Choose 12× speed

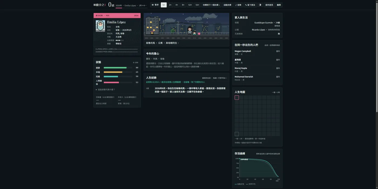[x=190, y=5]
